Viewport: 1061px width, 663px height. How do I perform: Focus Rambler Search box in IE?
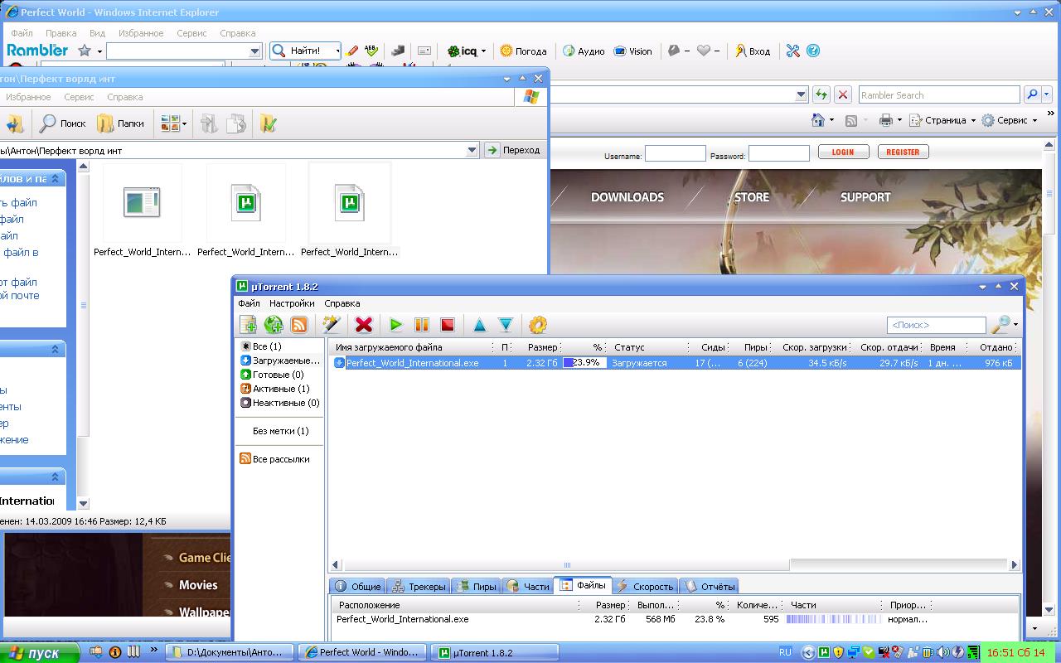point(939,94)
